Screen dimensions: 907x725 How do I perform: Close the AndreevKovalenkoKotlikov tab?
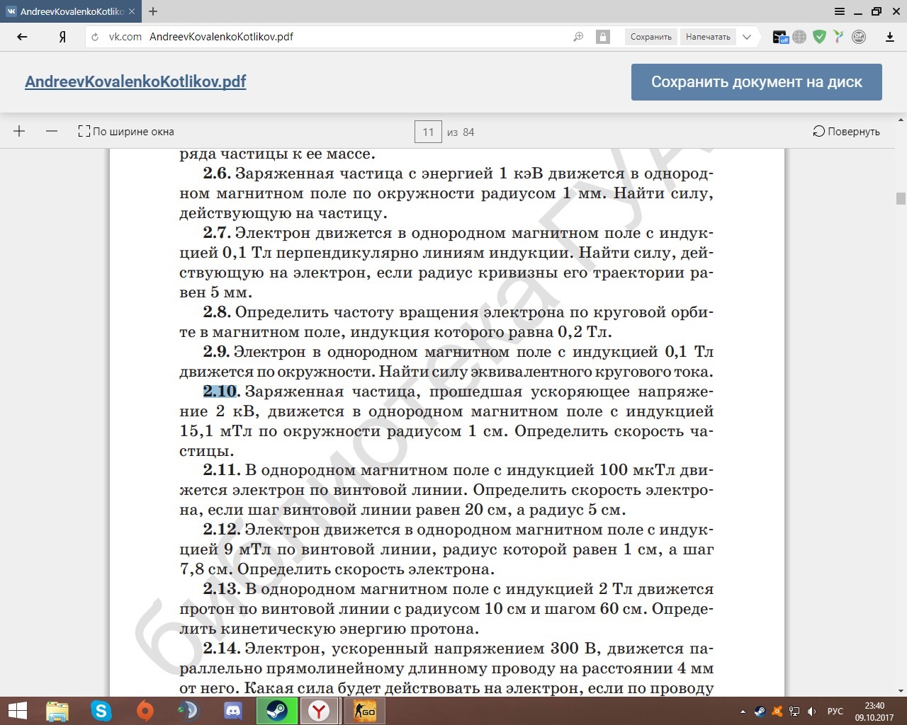point(132,11)
